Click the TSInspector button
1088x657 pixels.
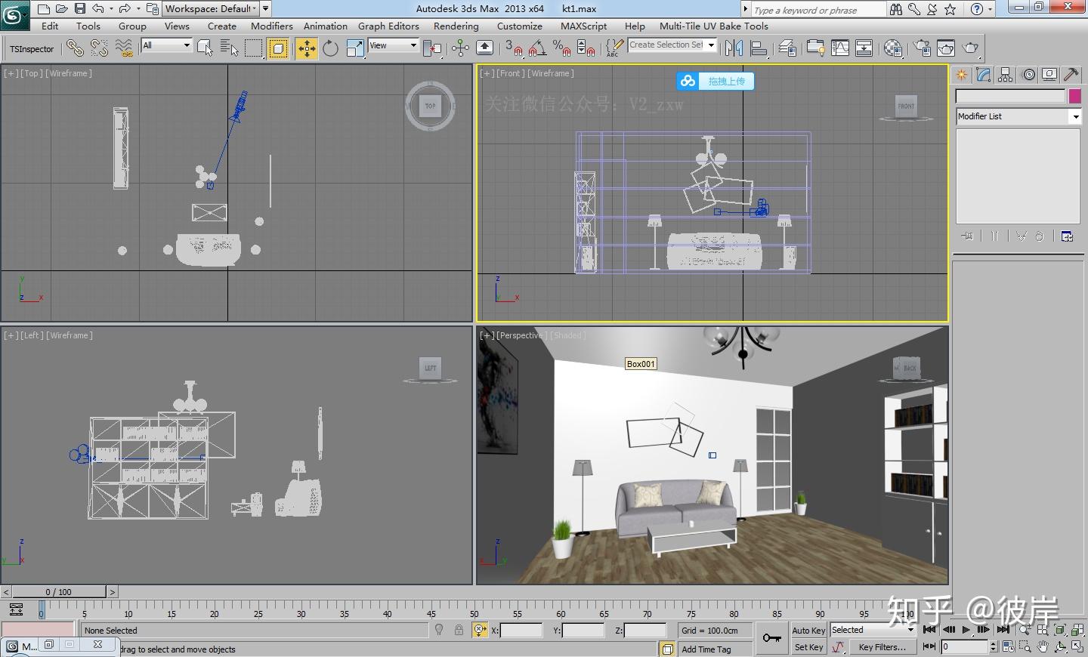pos(32,49)
